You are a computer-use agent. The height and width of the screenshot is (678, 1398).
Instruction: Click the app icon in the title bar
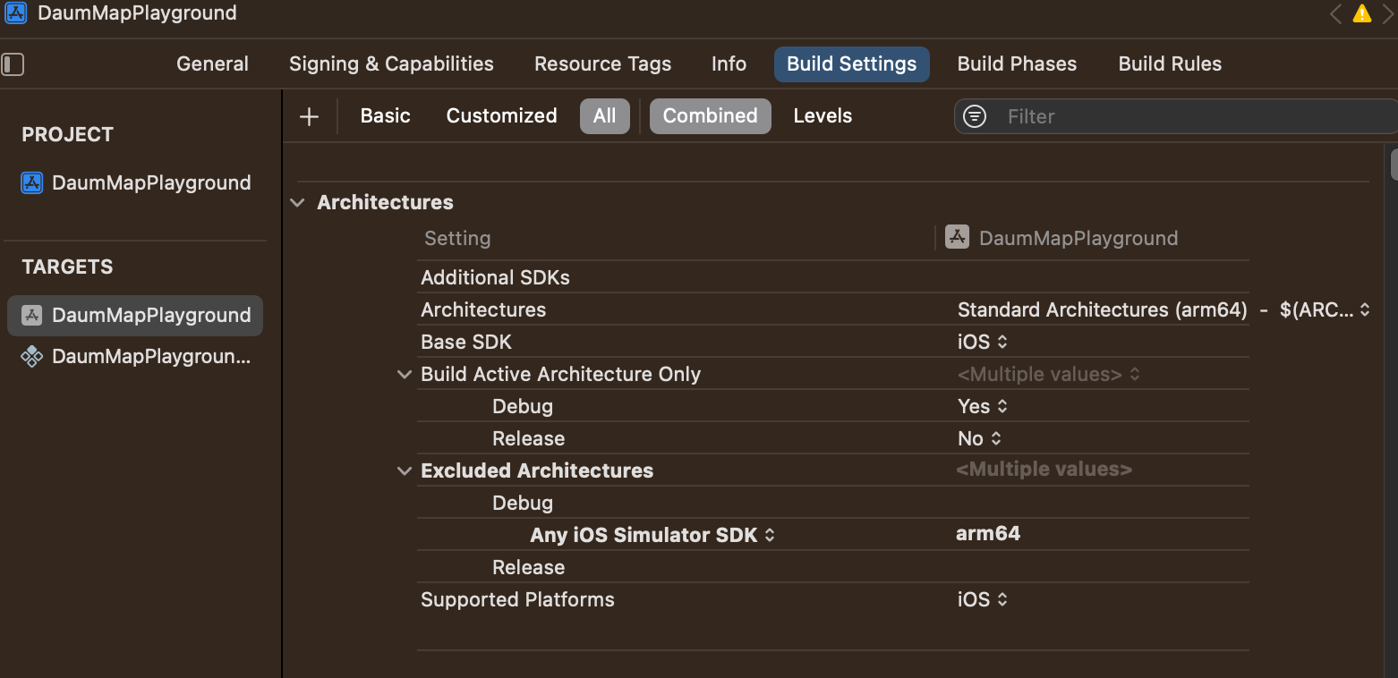pos(16,13)
